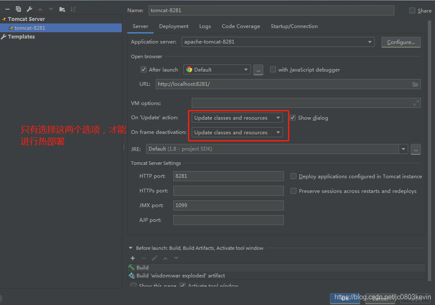435x305 pixels.
Task: Sort configurations alphabetically icon
Action: tap(73, 9)
